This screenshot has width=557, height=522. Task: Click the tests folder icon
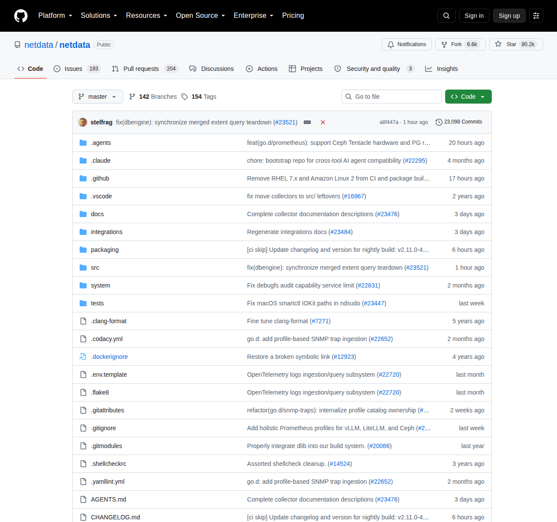coord(83,303)
